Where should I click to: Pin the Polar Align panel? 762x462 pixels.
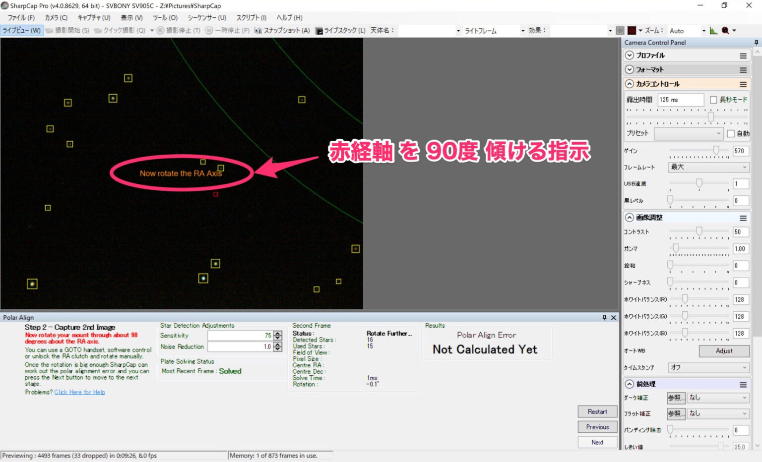pos(604,317)
